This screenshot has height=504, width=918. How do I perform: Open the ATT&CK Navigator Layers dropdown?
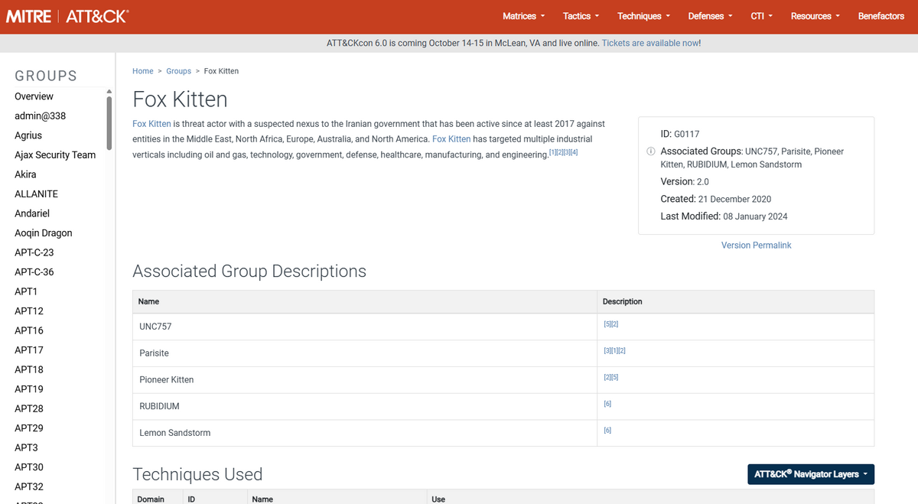tap(811, 474)
